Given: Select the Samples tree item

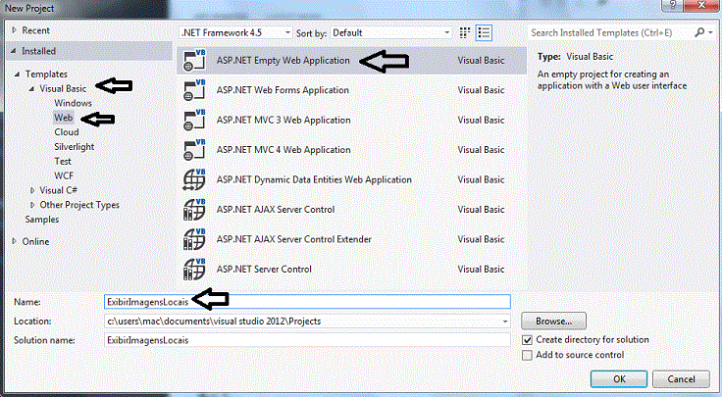Looking at the screenshot, I should coord(42,220).
